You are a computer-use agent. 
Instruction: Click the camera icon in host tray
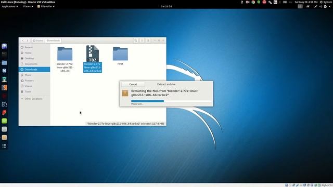pyautogui.click(x=248, y=2)
